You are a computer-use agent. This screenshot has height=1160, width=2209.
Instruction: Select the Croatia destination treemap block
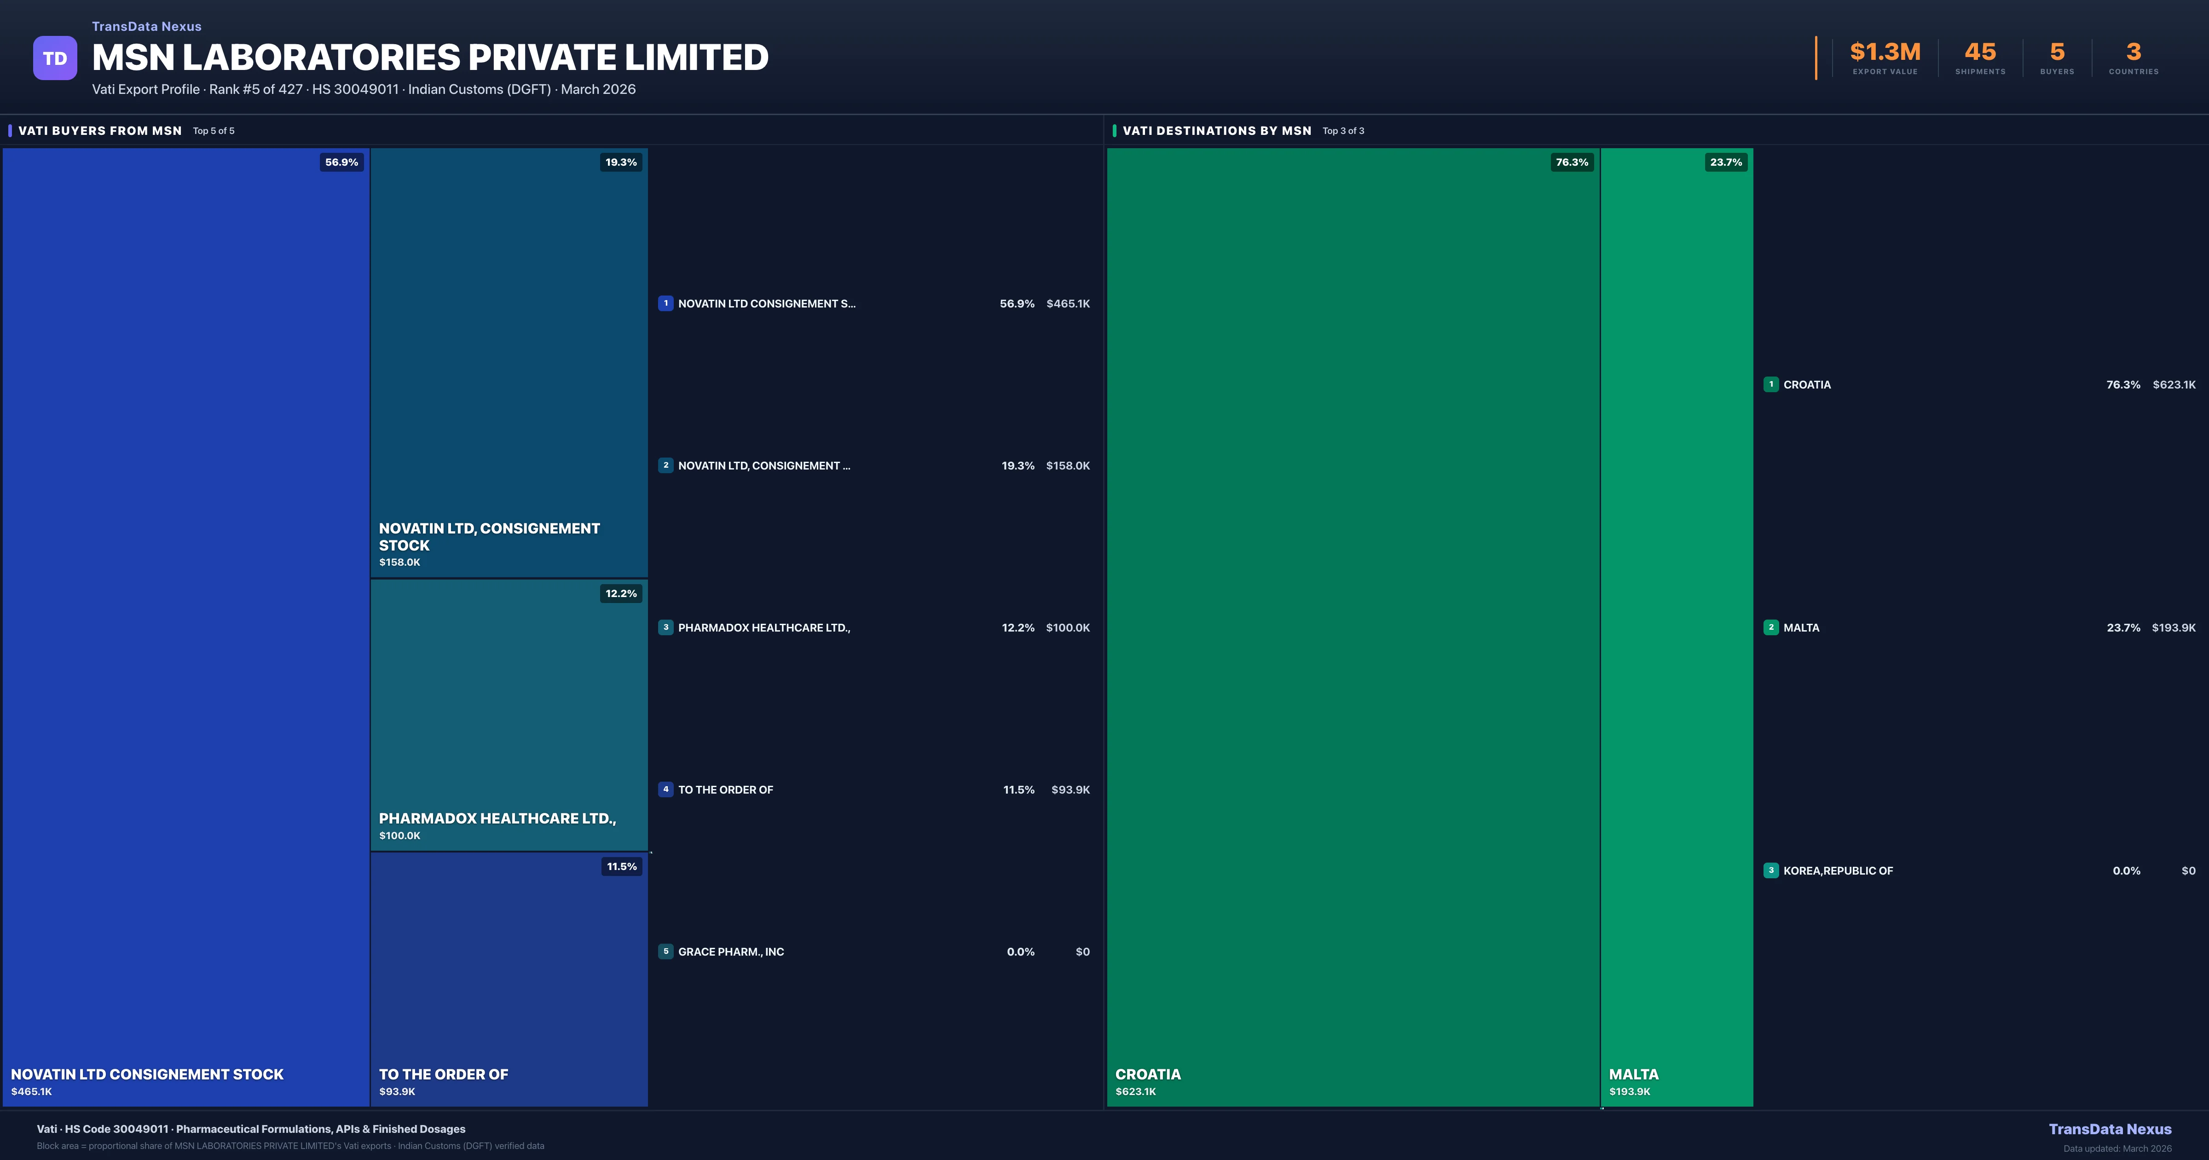tap(1353, 626)
